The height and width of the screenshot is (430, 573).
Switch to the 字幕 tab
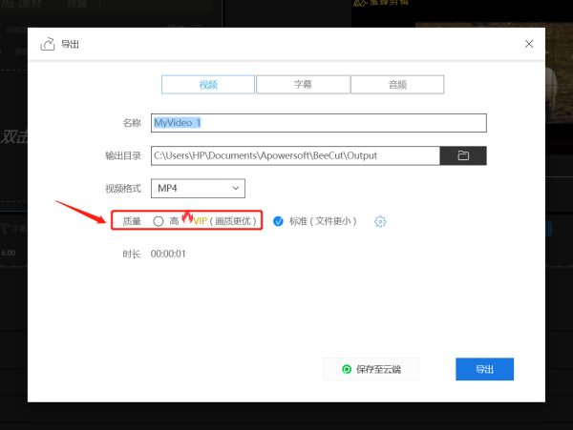click(x=303, y=85)
